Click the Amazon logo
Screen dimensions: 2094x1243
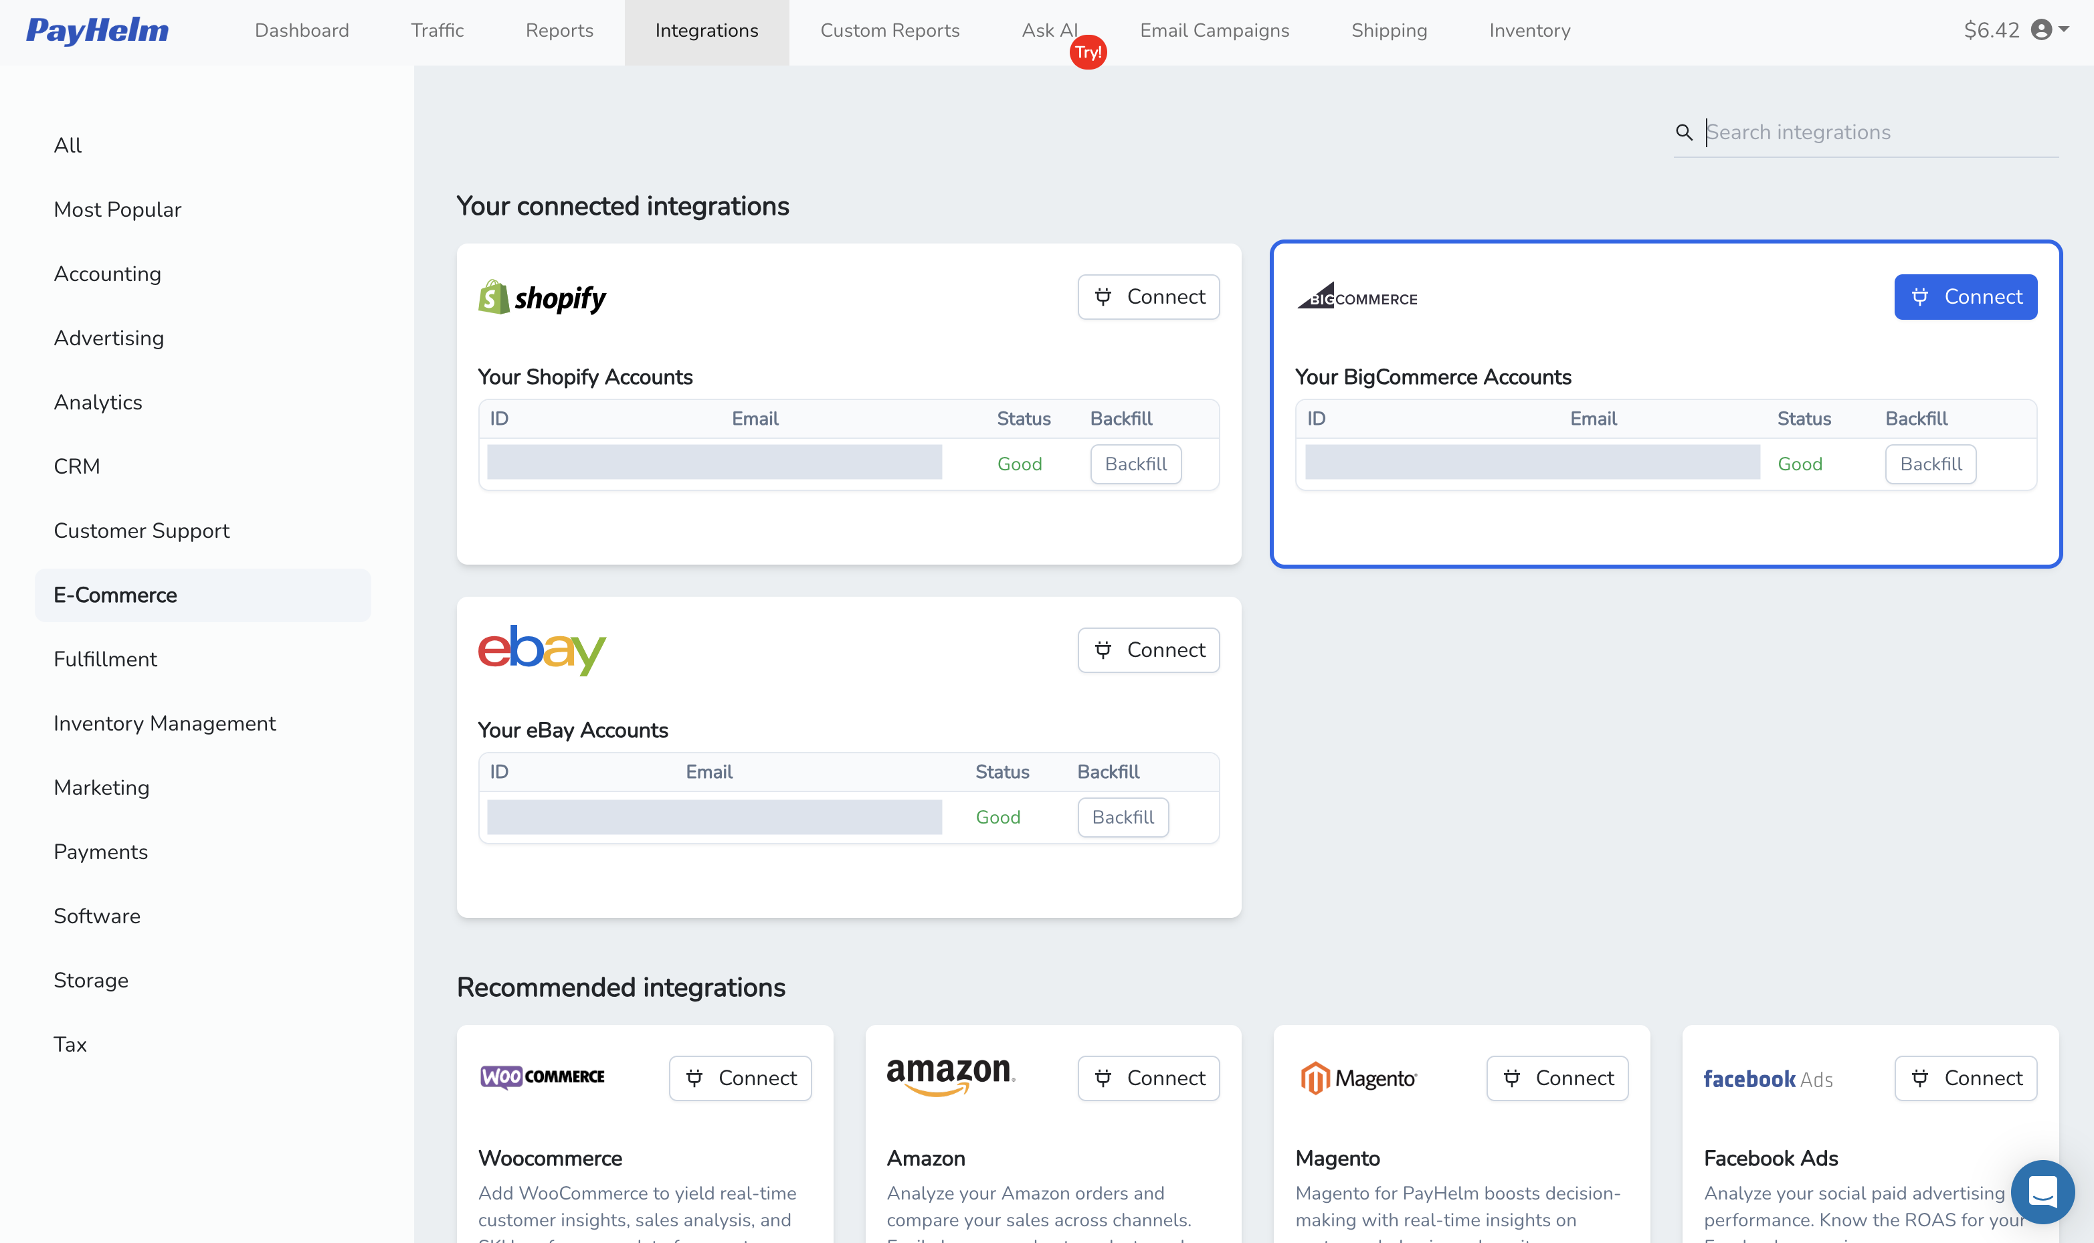tap(950, 1078)
